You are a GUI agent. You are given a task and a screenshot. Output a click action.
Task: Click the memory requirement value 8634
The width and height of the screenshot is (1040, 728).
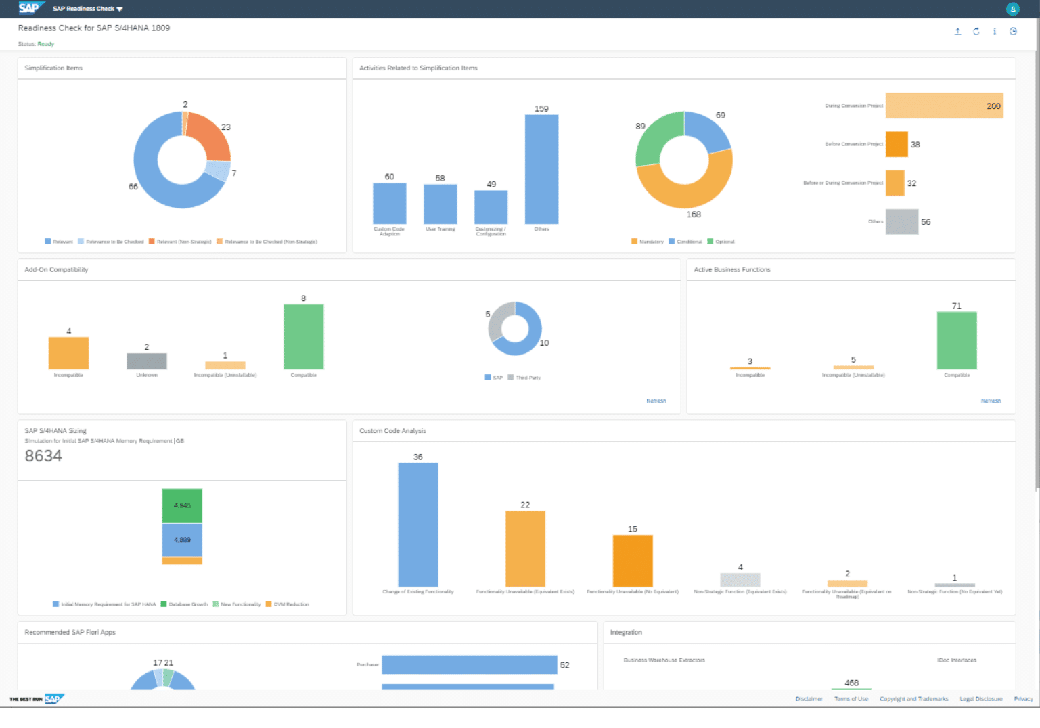click(x=43, y=456)
